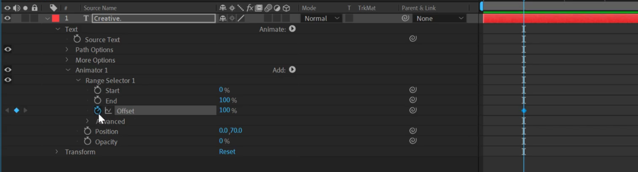
Task: Click the Start property pick whip
Action: [413, 90]
